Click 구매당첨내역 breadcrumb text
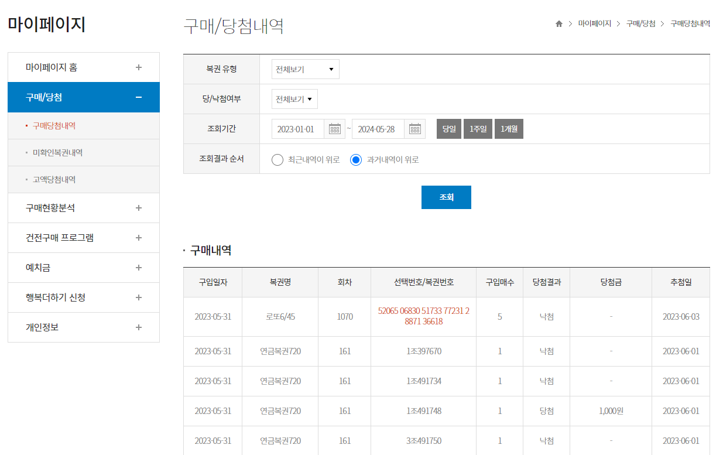 pos(690,24)
